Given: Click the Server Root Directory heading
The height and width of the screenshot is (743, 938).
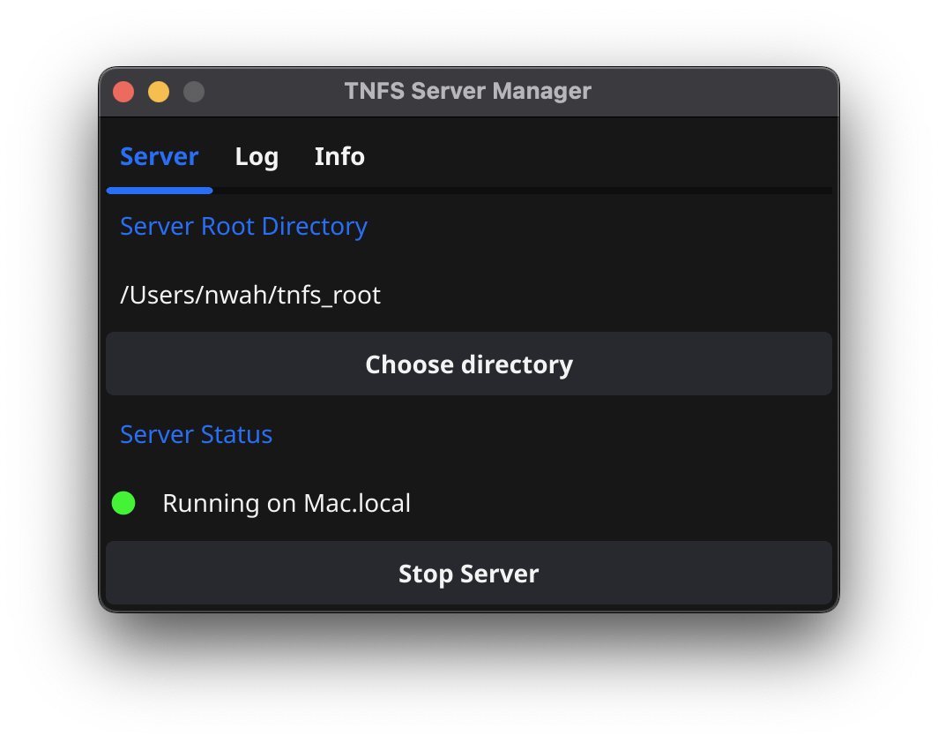Looking at the screenshot, I should pos(243,226).
